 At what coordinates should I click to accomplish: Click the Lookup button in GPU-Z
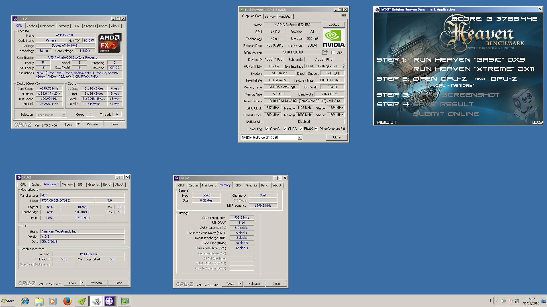334,24
